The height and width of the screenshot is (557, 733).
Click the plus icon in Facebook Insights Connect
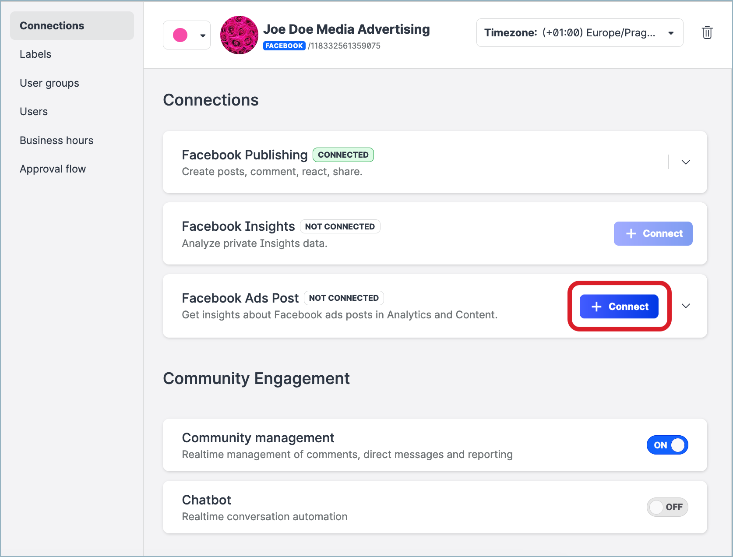tap(631, 233)
